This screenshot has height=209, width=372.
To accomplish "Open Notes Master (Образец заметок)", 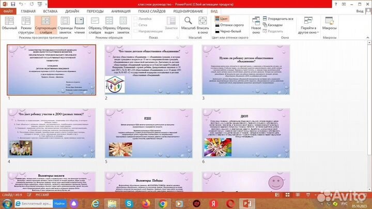I will (123, 25).
